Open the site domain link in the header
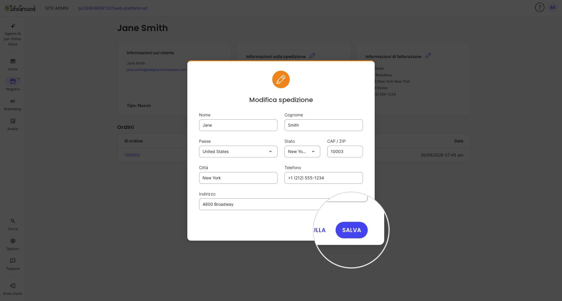The image size is (562, 301). (113, 8)
